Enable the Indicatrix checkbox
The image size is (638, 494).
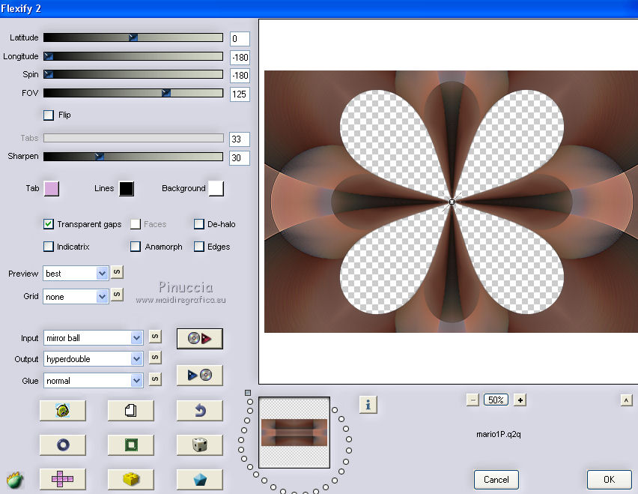pos(49,247)
